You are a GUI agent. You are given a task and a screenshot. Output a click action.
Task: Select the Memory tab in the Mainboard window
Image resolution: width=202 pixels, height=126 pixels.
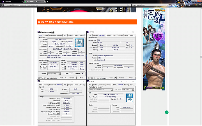[x=109, y=36]
